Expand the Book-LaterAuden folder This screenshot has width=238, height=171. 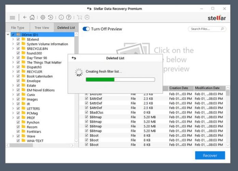[x=13, y=76]
